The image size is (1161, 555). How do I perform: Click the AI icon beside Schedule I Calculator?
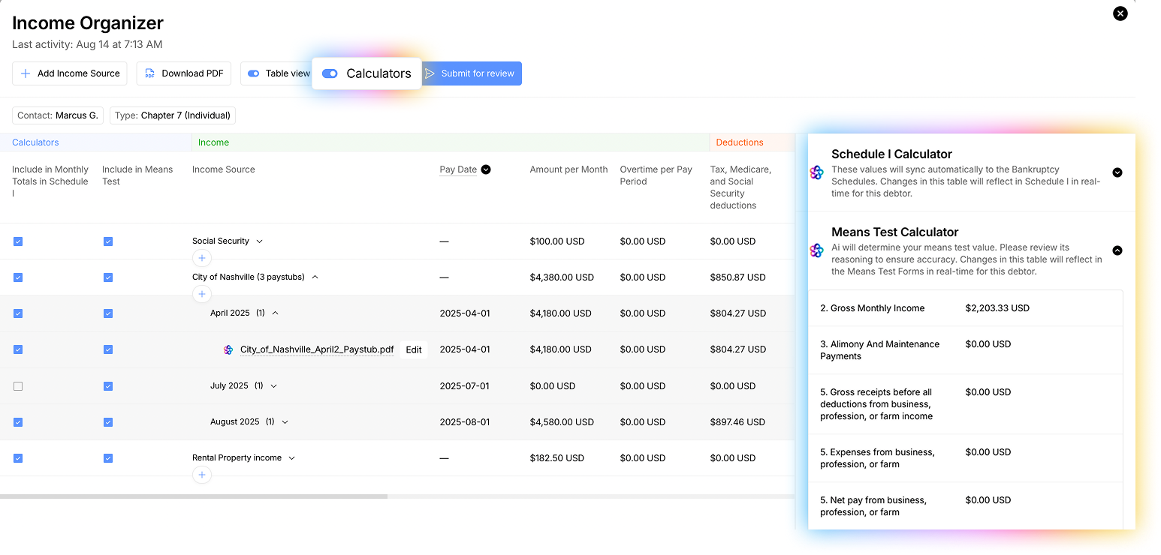(817, 172)
